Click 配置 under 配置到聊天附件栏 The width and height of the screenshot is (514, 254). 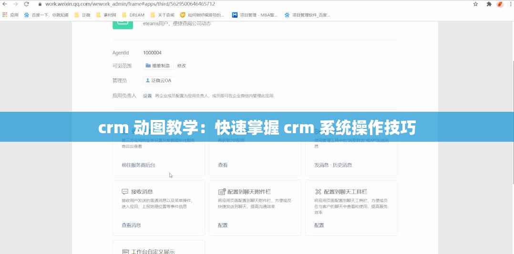pyautogui.click(x=223, y=225)
